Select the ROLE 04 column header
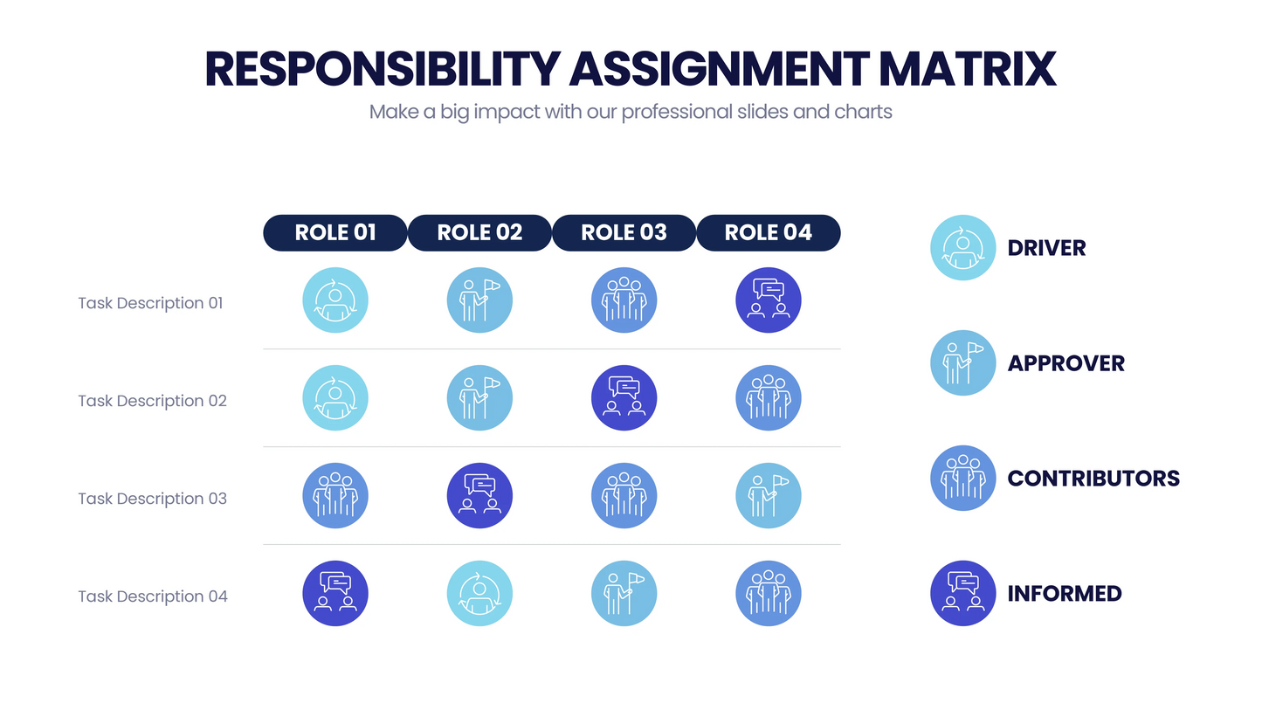1262x710 pixels. click(x=768, y=233)
